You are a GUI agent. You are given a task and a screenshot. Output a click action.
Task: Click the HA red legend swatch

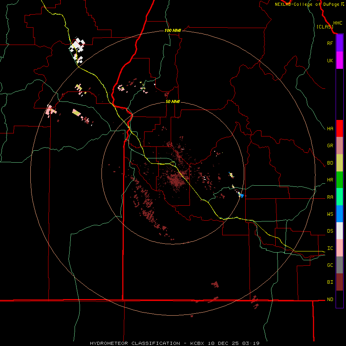[x=339, y=128]
